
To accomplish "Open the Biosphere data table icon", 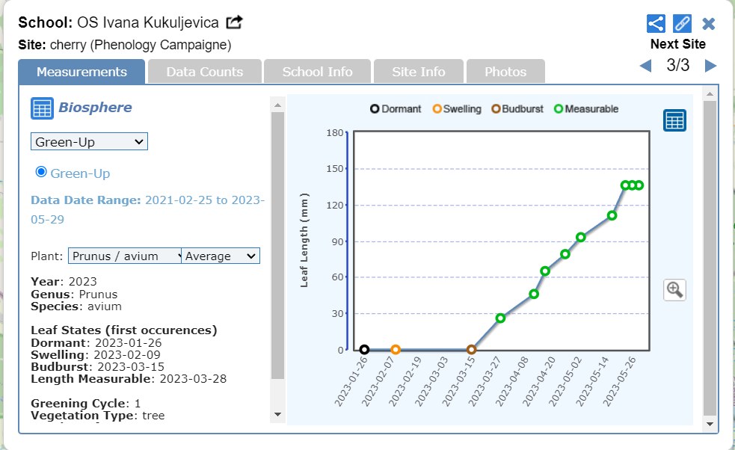I will point(42,108).
